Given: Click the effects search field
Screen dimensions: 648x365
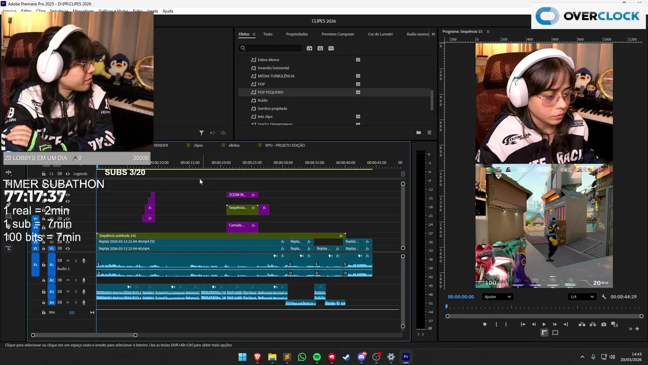Looking at the screenshot, I should [271, 48].
